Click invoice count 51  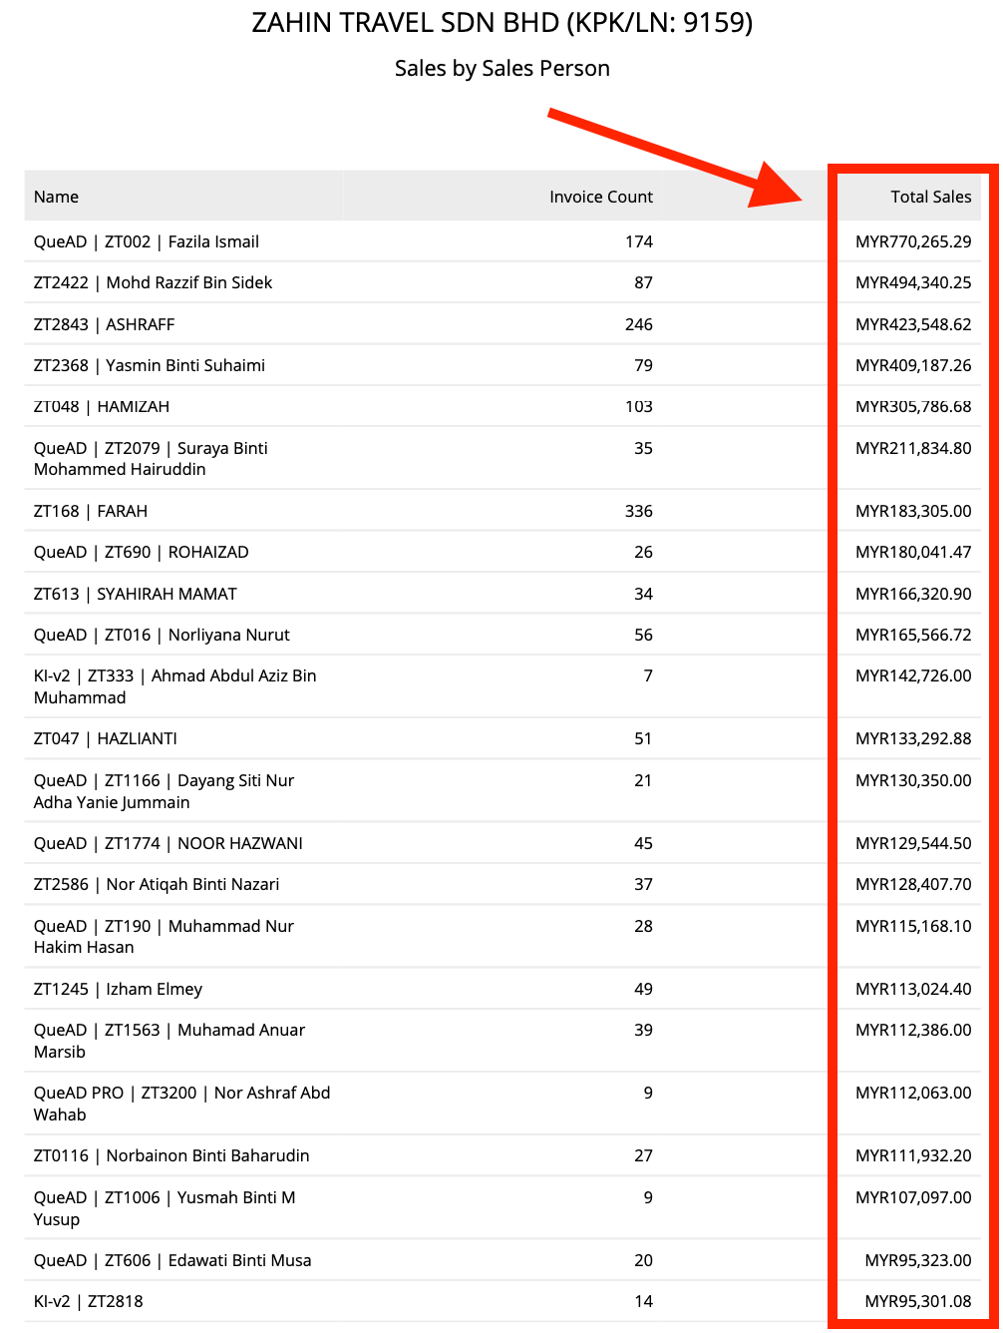[x=644, y=738]
